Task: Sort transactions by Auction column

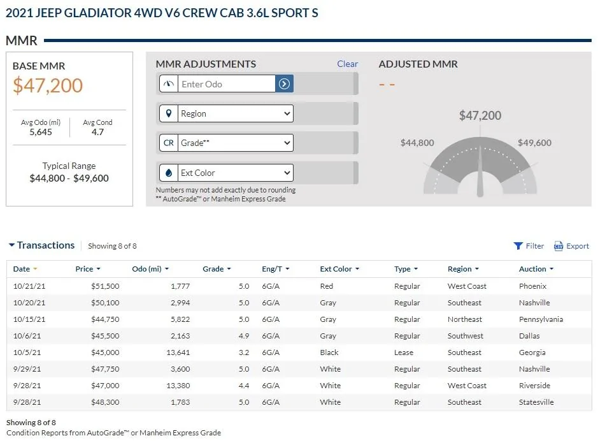Action: click(536, 269)
